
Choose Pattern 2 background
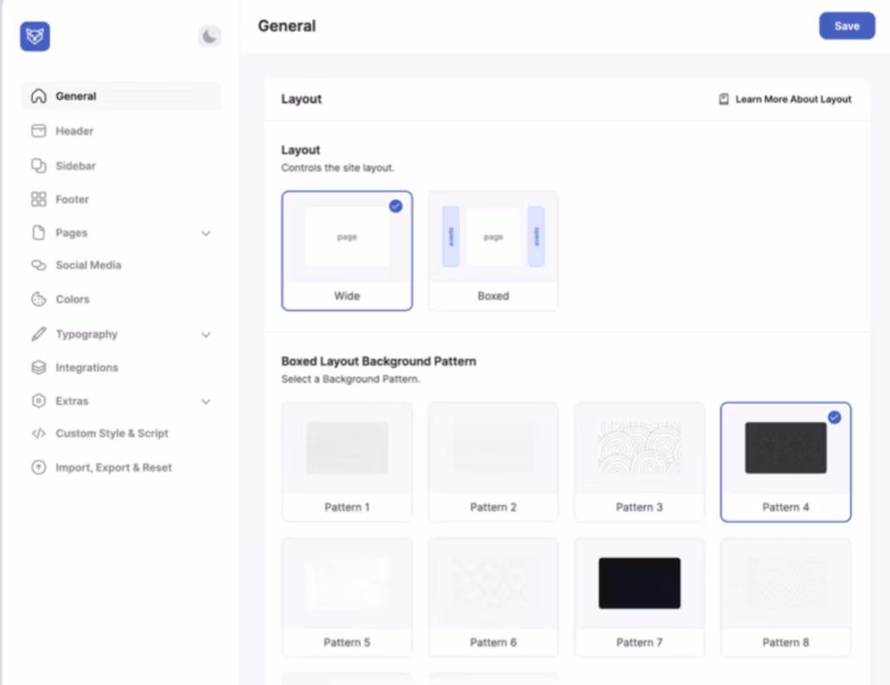pyautogui.click(x=494, y=462)
